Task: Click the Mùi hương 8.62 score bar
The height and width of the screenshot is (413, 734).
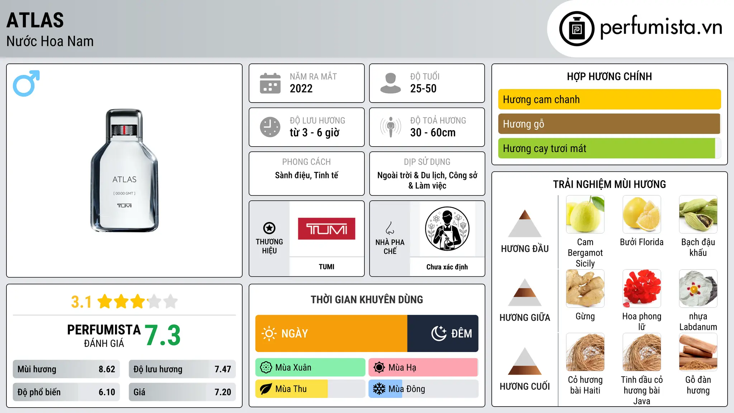Action: (x=66, y=369)
